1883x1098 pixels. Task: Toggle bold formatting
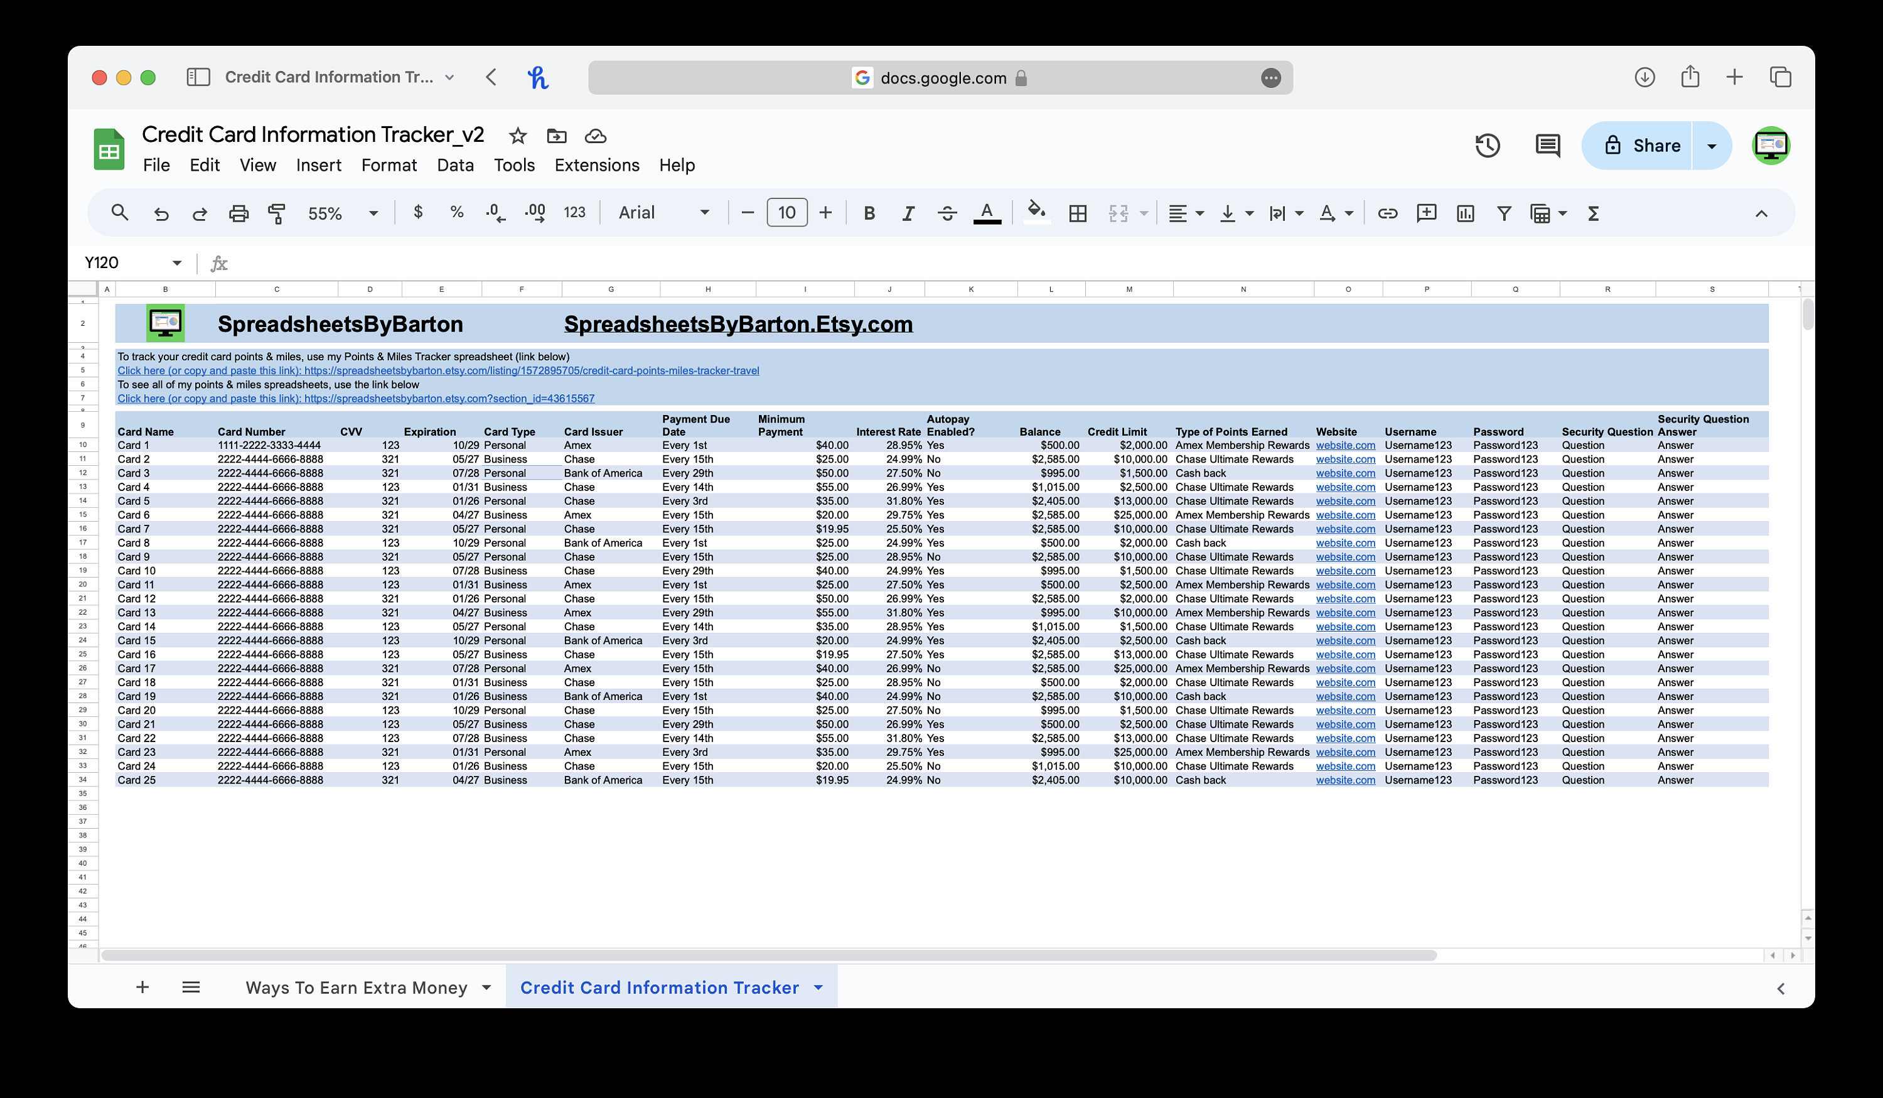coord(869,213)
